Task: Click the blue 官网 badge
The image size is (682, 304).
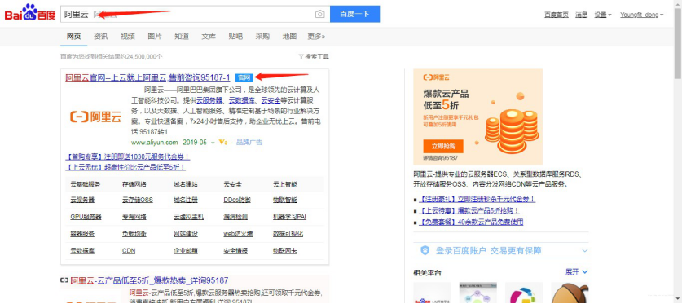Action: tap(244, 77)
